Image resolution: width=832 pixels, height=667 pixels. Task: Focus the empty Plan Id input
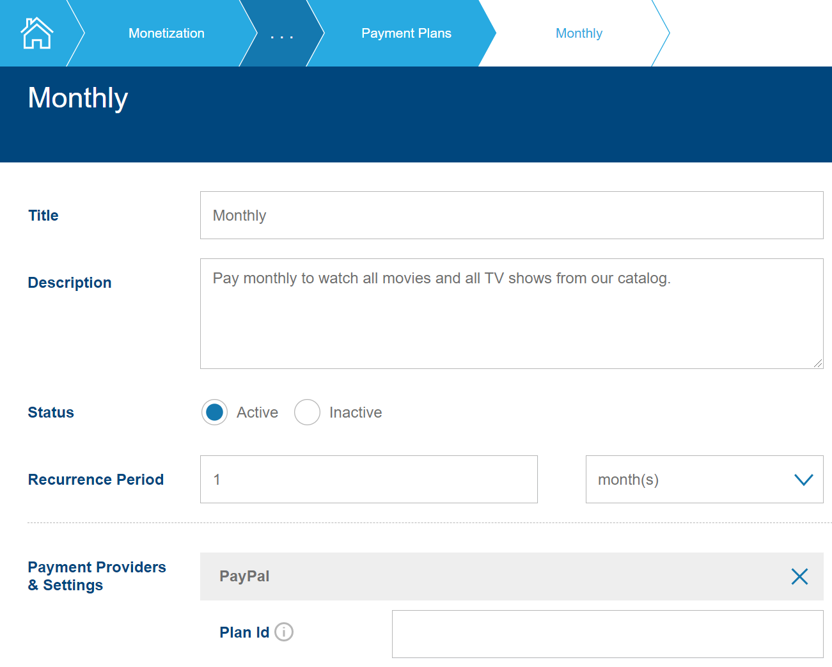pyautogui.click(x=607, y=634)
